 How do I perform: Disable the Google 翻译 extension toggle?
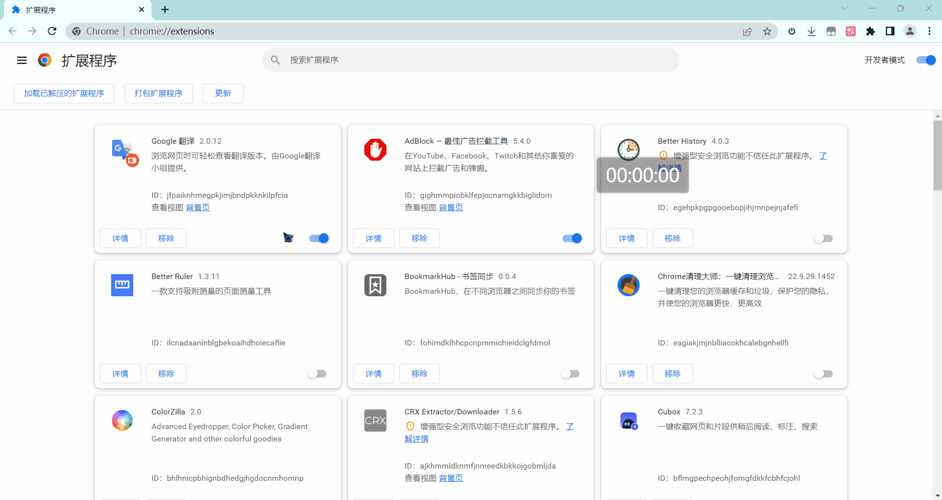point(319,238)
